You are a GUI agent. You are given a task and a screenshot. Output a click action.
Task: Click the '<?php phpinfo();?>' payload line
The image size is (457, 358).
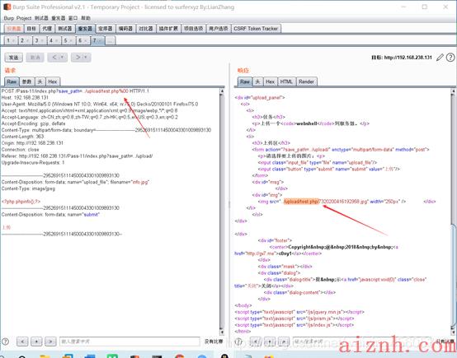coord(21,202)
